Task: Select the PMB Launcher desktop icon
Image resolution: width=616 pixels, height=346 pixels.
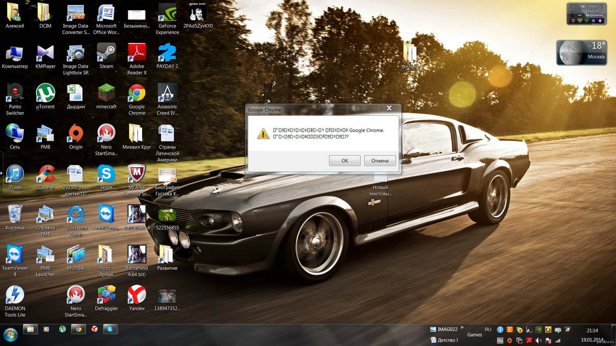Action: pos(45,261)
